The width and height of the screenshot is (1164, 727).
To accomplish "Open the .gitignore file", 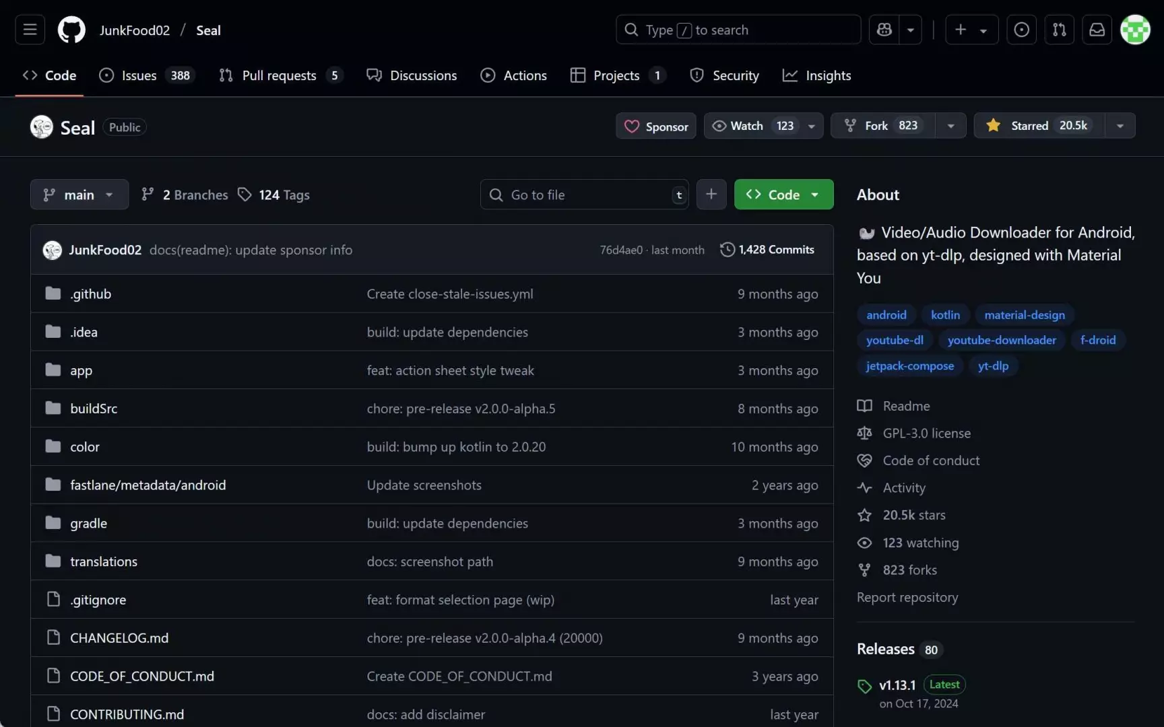I will (x=98, y=600).
